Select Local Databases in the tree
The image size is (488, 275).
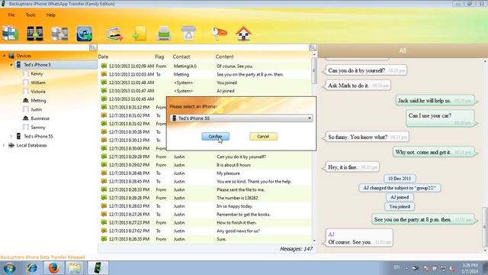pyautogui.click(x=31, y=145)
